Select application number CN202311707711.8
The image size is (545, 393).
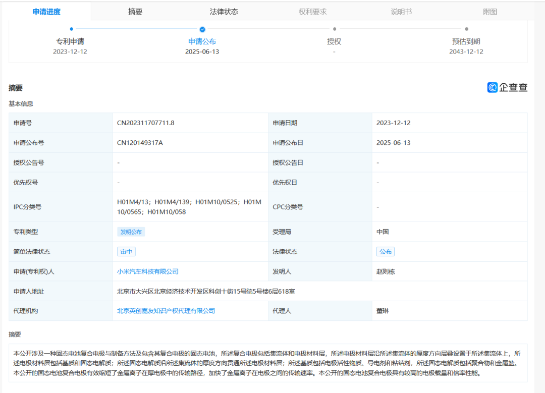click(x=146, y=123)
